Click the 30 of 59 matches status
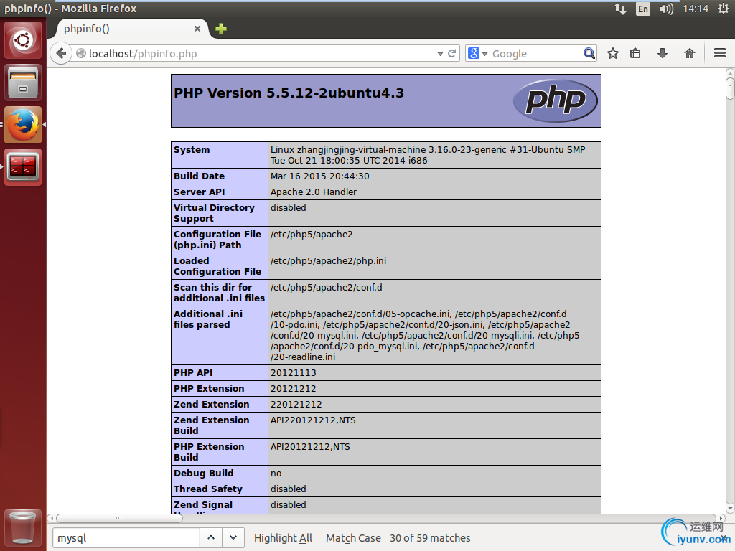 [x=430, y=538]
